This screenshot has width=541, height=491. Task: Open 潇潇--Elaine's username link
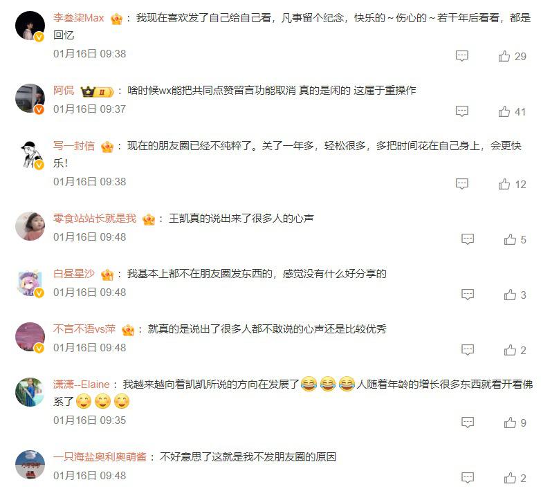point(81,384)
